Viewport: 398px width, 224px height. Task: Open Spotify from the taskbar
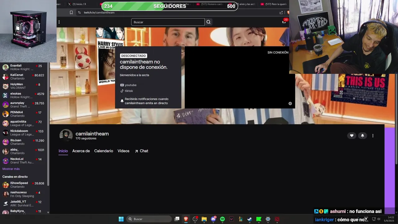222,219
